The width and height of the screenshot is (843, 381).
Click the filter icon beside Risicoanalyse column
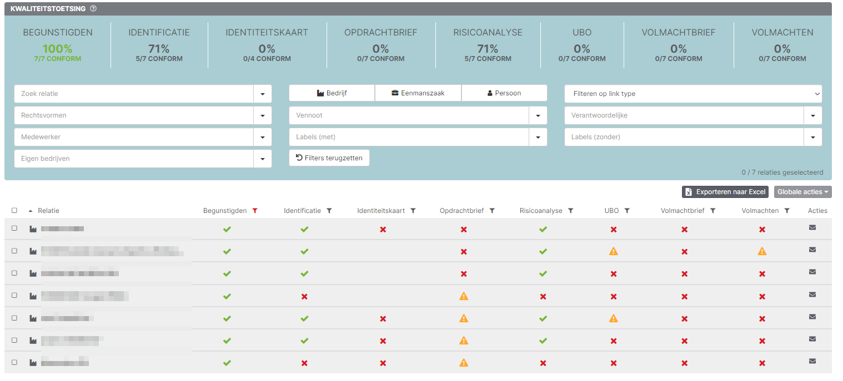pyautogui.click(x=571, y=211)
